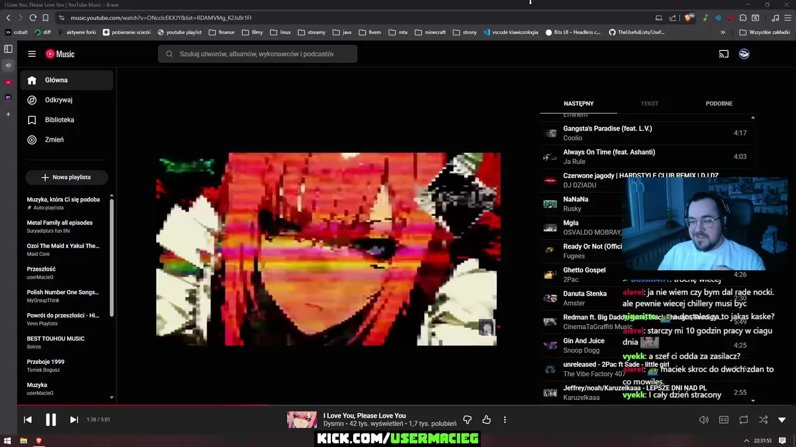Switch to the TEKST lyrics tab
Screen dimensions: 796x447
[x=649, y=104]
